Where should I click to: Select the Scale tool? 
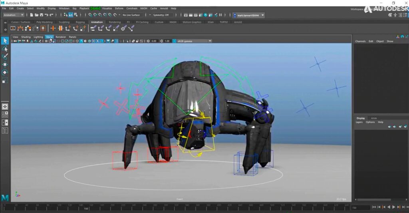(5, 80)
